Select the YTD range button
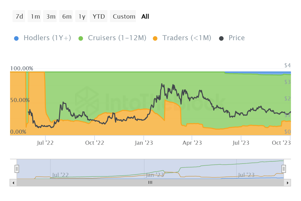The image size is (301, 201). (99, 17)
